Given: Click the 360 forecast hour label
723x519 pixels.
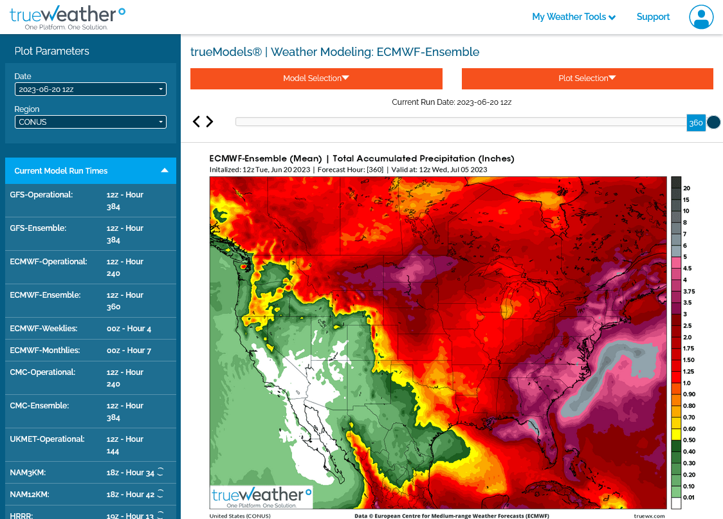Looking at the screenshot, I should (696, 123).
